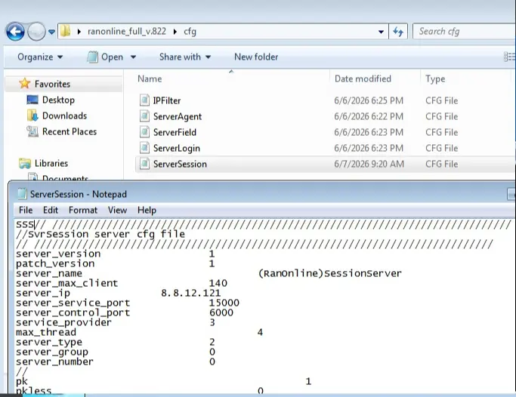Click the Notepad icon in title bar
The width and height of the screenshot is (516, 397).
pos(22,194)
